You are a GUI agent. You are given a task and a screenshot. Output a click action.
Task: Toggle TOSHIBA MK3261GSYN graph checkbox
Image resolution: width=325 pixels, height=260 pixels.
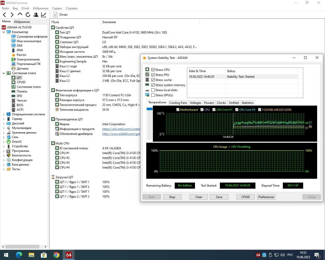(x=259, y=110)
